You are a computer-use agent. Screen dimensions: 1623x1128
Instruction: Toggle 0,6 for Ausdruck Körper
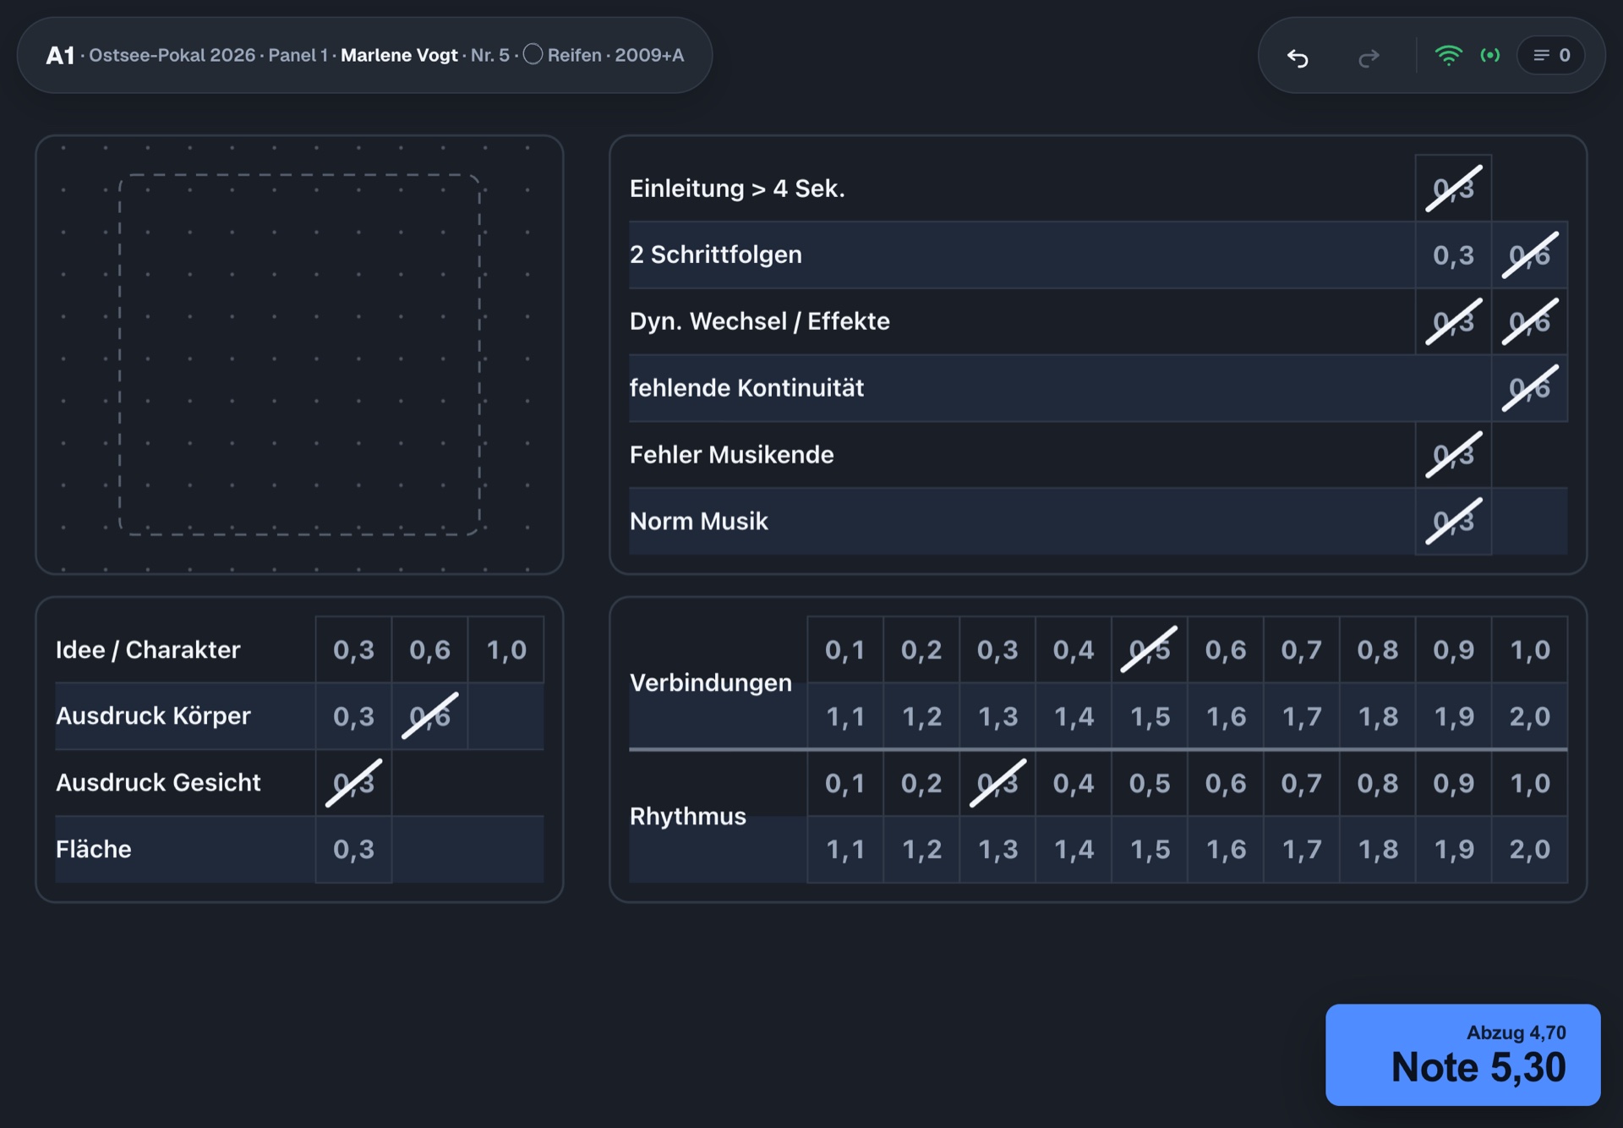tap(429, 716)
